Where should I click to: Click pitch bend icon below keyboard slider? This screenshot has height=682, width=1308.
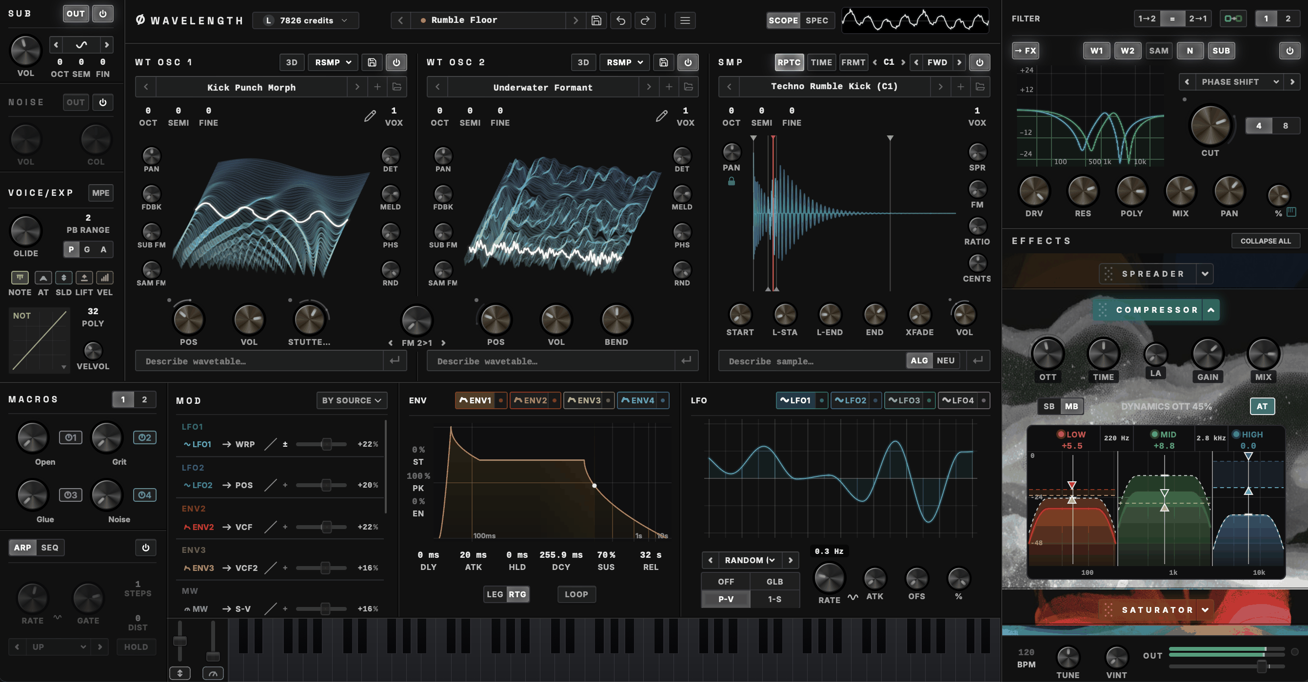coord(180,673)
